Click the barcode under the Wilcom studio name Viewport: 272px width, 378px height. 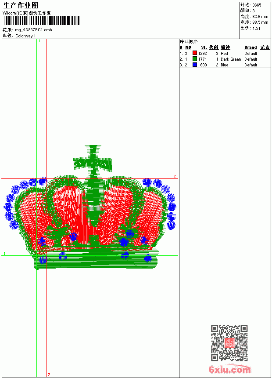pyautogui.click(x=41, y=21)
